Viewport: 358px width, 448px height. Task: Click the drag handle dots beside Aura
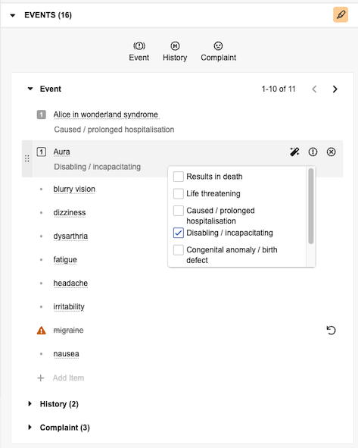click(x=26, y=158)
